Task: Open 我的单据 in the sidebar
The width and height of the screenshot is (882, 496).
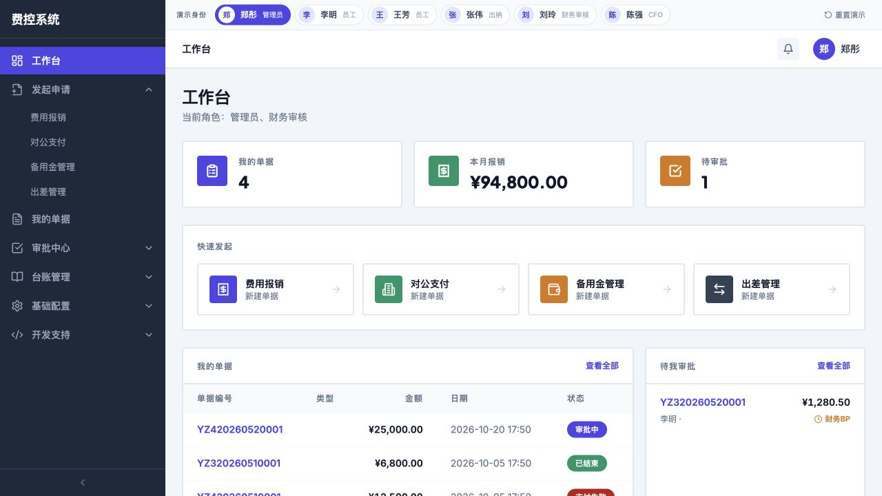Action: (x=83, y=219)
